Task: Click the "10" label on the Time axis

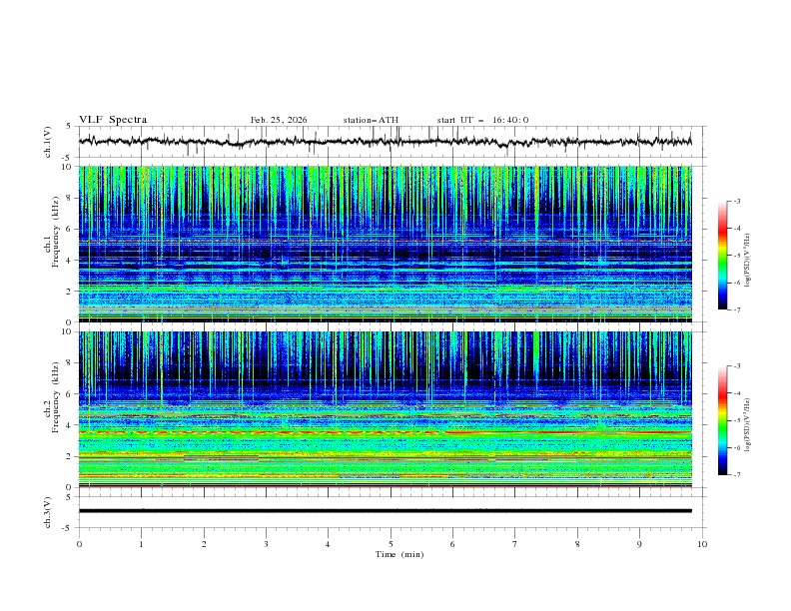Action: (702, 544)
